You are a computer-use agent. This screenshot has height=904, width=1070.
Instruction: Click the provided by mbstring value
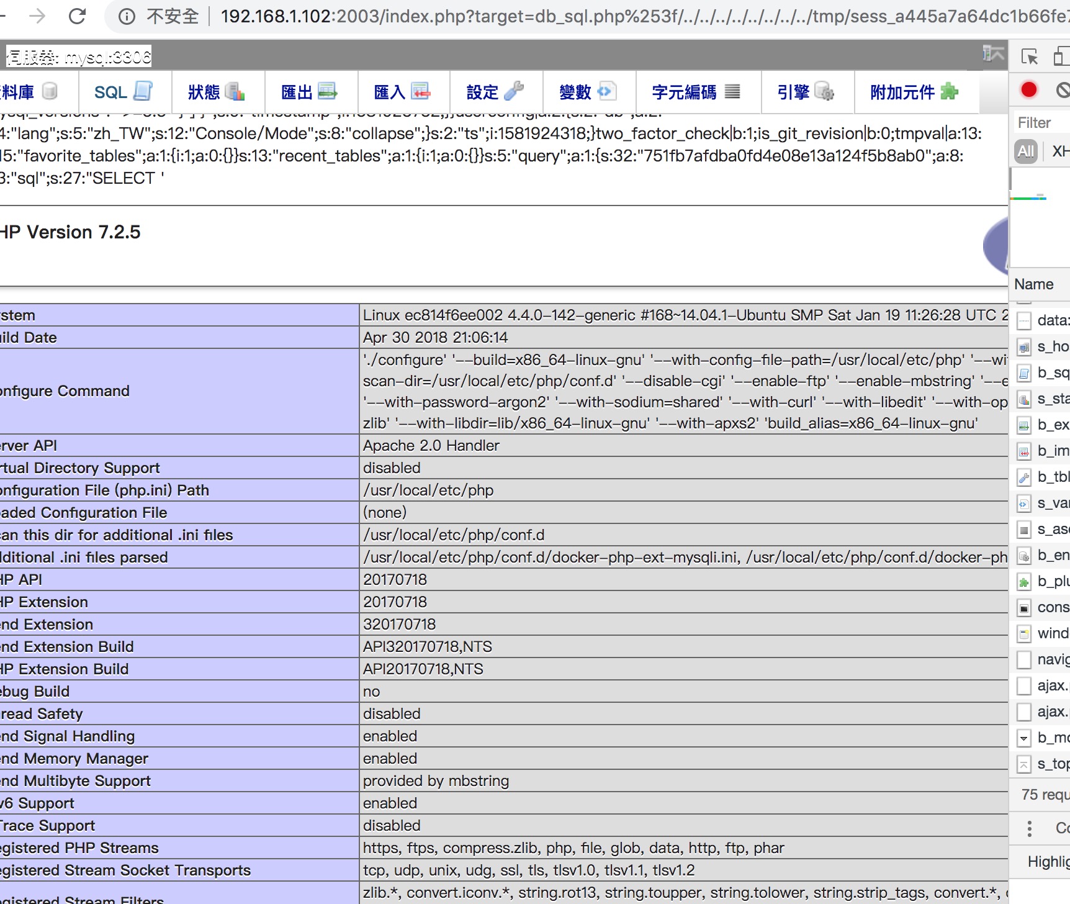[x=436, y=781]
